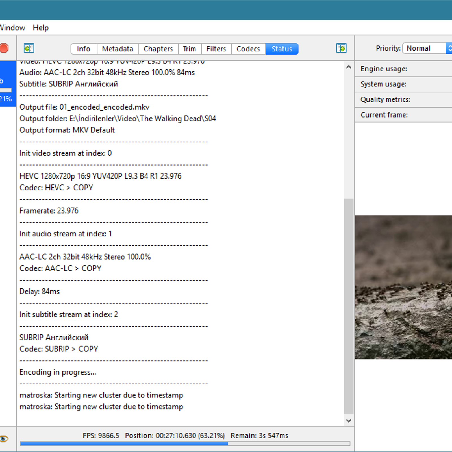The height and width of the screenshot is (452, 452).
Task: Click the scroll up arrow of the log
Action: 349,67
